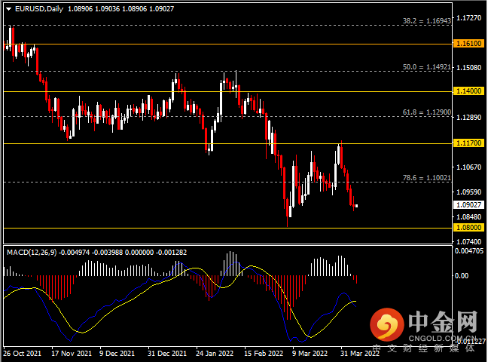Select the 1.11700 horizontal line price label
488x362 pixels.
click(468, 143)
